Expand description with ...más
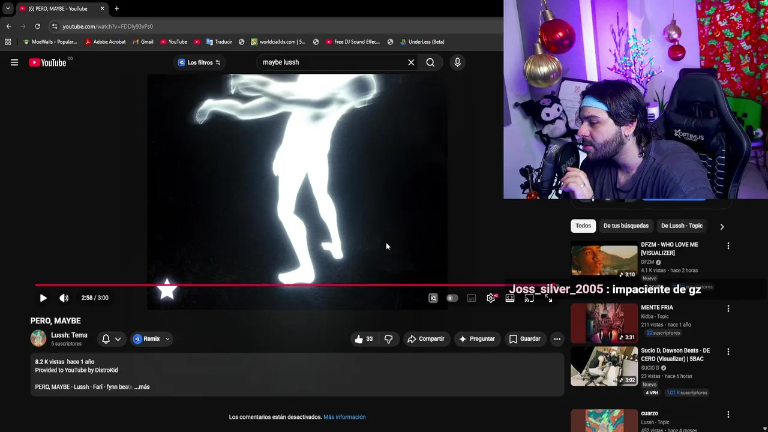This screenshot has width=768, height=432. pos(142,387)
